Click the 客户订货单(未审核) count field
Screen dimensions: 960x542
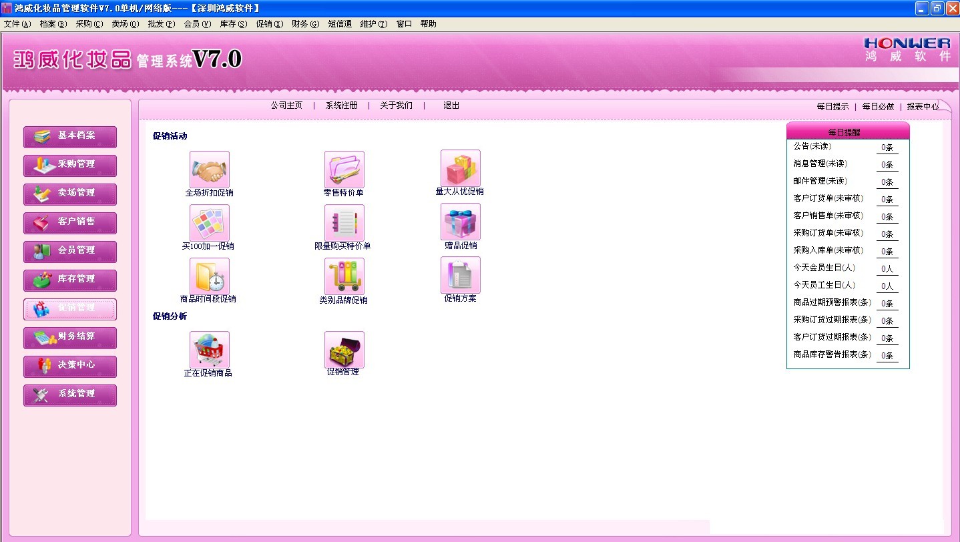887,199
